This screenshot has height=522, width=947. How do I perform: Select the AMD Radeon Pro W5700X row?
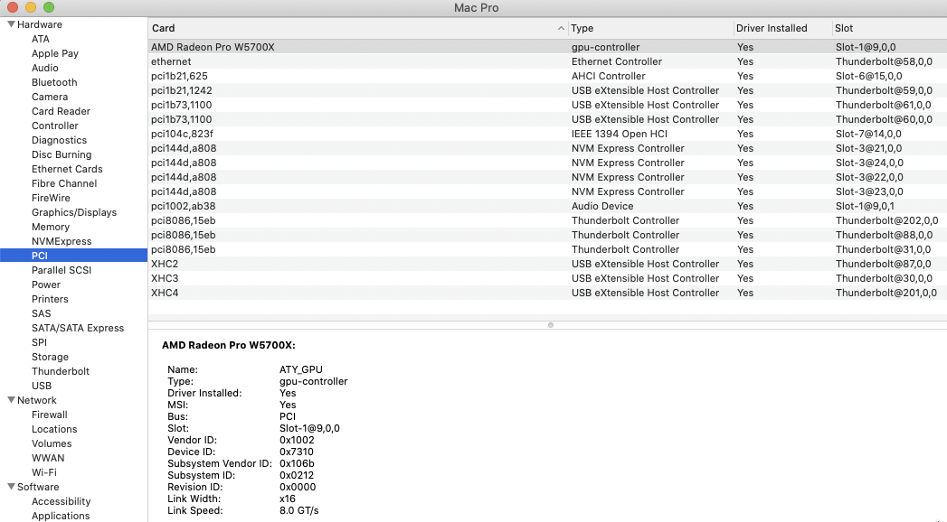(x=547, y=47)
